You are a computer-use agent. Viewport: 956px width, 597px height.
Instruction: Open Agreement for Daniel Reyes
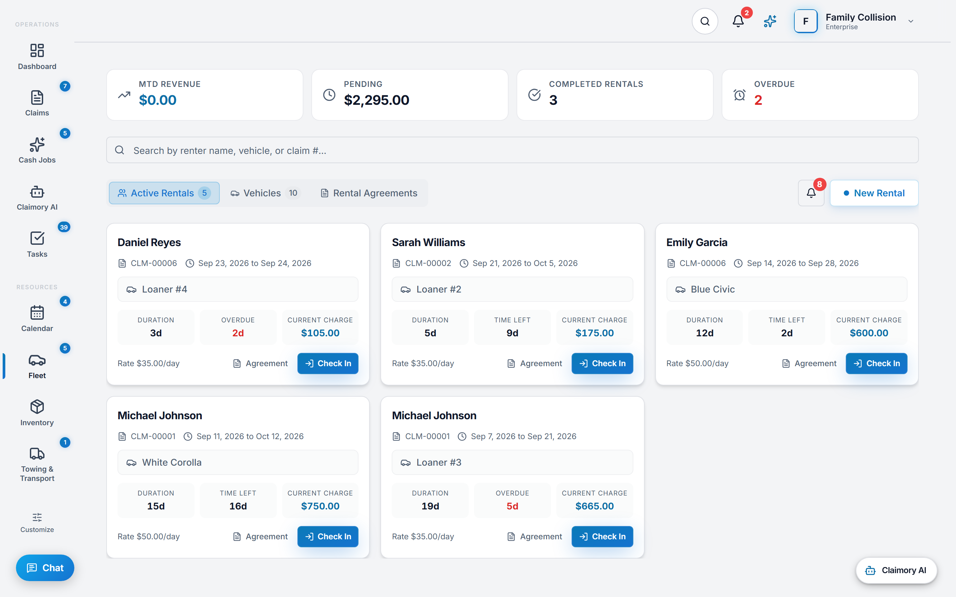260,363
